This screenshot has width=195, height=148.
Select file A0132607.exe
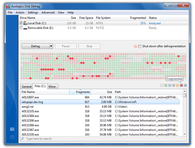click(100, 97)
